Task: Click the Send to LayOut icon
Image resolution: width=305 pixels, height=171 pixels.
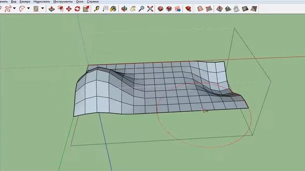Action: (178, 9)
